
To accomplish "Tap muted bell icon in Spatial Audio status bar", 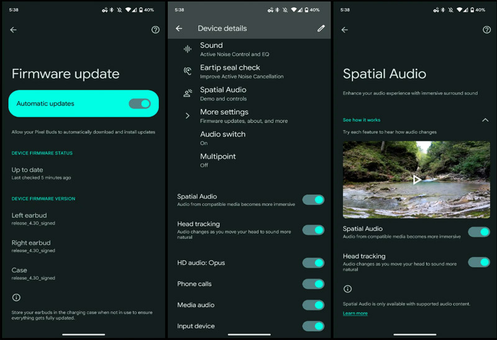I will click(451, 10).
